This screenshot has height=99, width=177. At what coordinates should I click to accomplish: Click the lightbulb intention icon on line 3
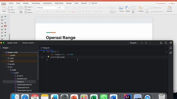48,57
